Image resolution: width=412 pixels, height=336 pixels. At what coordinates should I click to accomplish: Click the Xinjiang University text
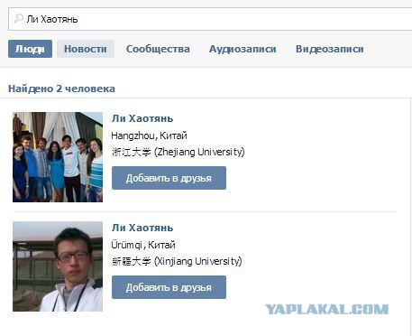tap(177, 261)
